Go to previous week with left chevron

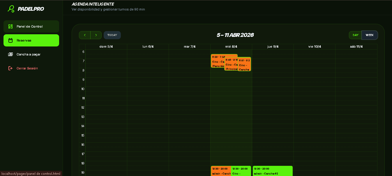(x=85, y=35)
